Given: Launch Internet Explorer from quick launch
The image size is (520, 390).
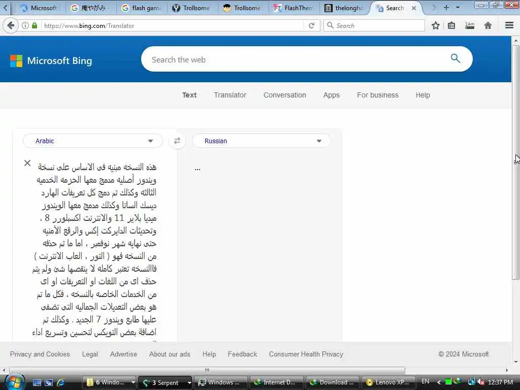Looking at the screenshot, I should [x=61, y=382].
